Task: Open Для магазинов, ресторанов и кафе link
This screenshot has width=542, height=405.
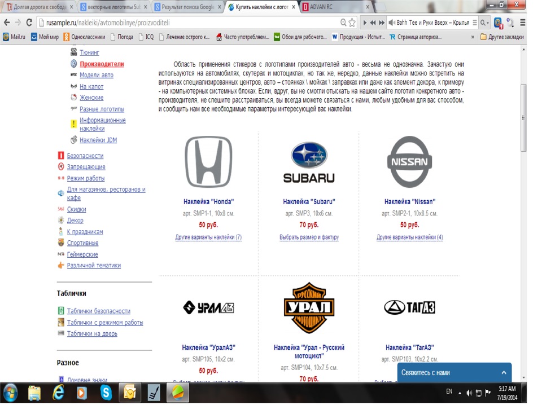Action: click(x=106, y=193)
